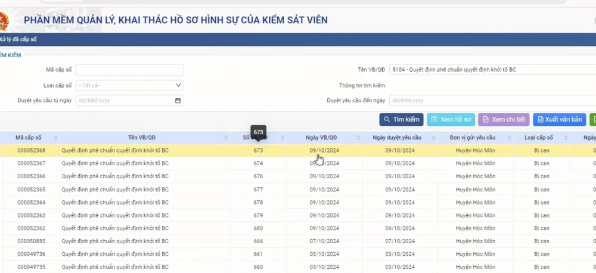
Task: Click the app title PHẦN MỀM QUẢN LÝ
Action: coord(176,20)
